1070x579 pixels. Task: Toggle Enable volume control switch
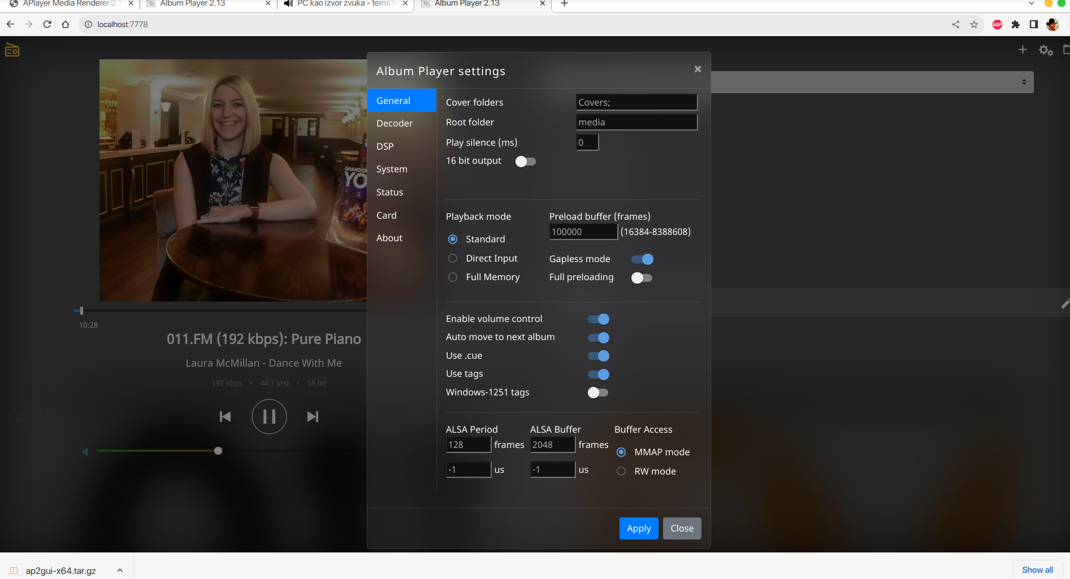click(x=599, y=319)
